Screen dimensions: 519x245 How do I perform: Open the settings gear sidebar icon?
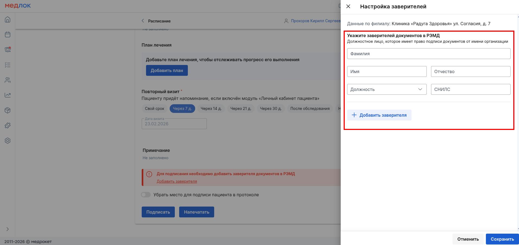pyautogui.click(x=8, y=141)
